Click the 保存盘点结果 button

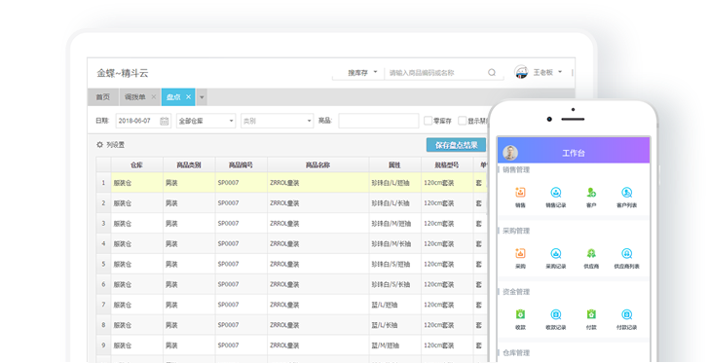tap(456, 145)
